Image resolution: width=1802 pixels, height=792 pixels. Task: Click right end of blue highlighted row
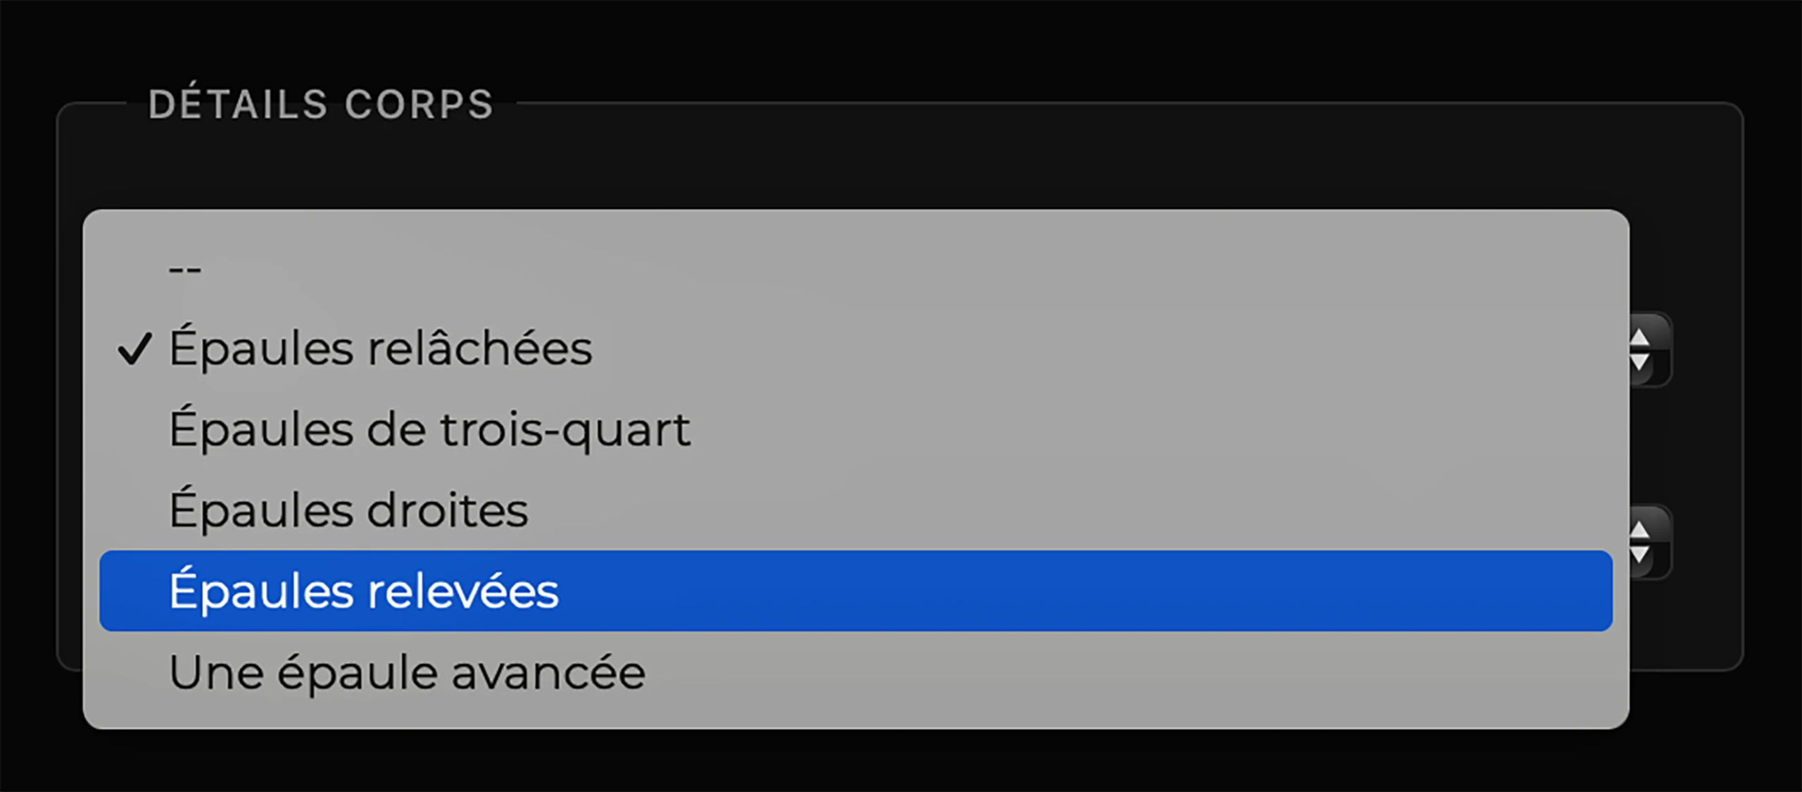[x=1549, y=591]
